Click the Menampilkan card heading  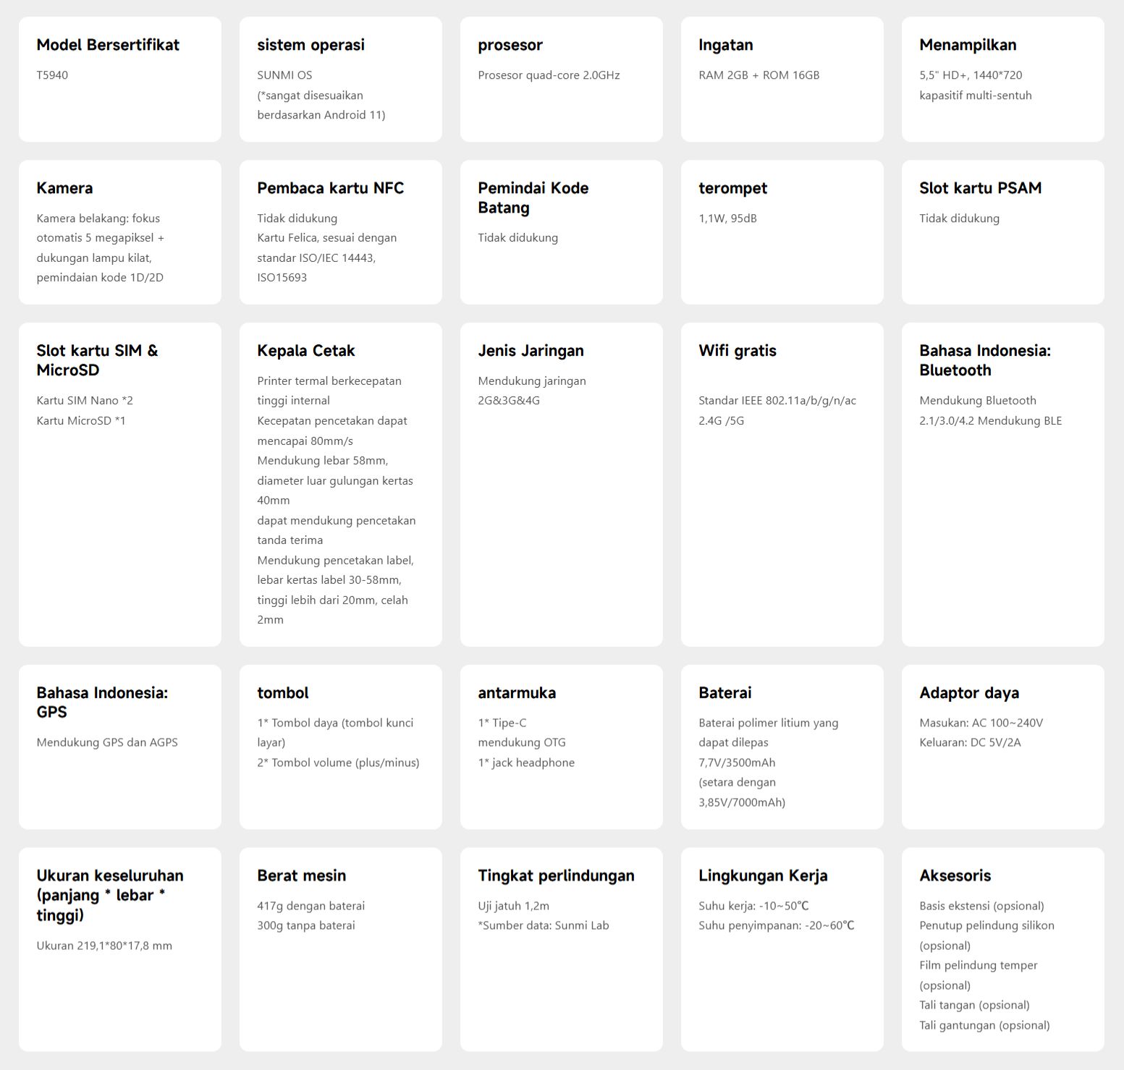[968, 45]
